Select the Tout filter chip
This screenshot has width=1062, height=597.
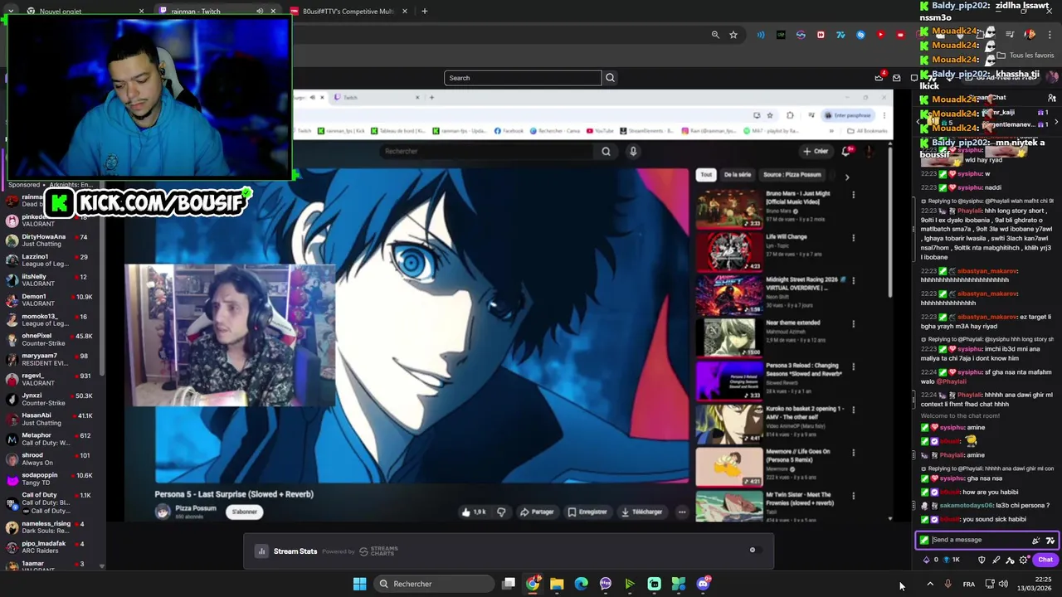[x=706, y=175]
